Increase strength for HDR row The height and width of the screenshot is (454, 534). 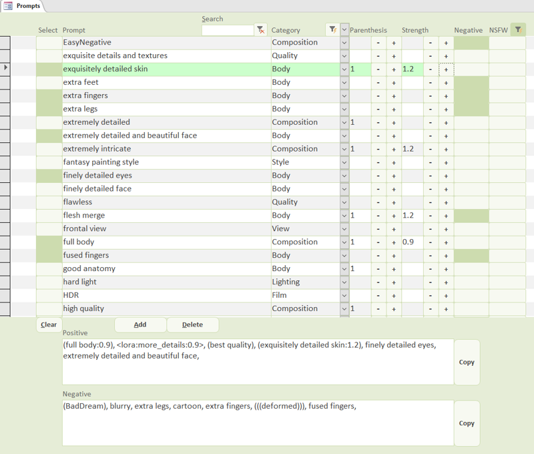tap(446, 296)
